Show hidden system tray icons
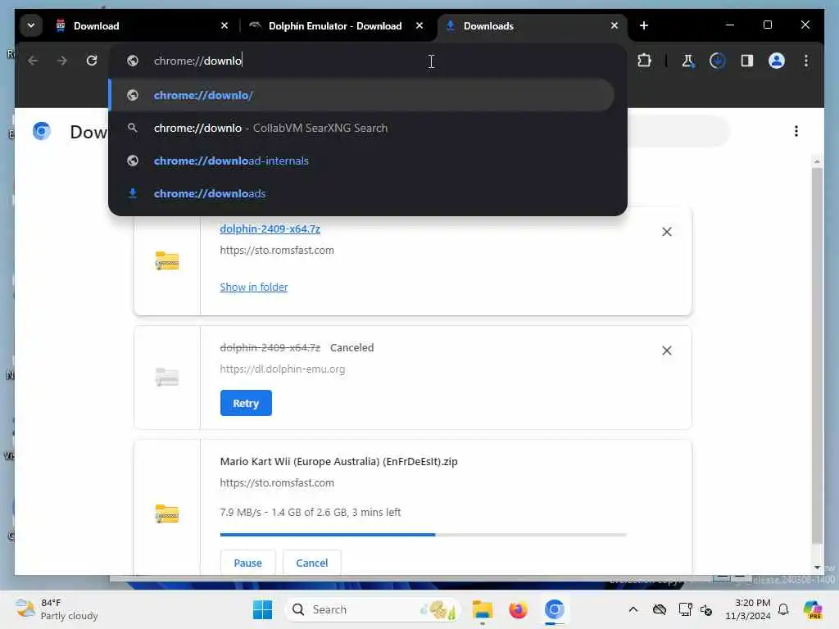The width and height of the screenshot is (839, 629). (633, 609)
